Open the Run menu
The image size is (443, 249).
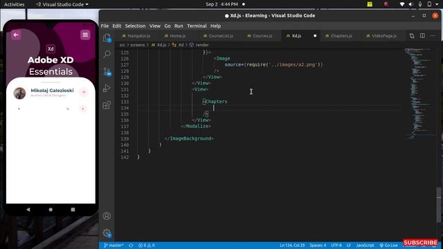[x=179, y=26]
